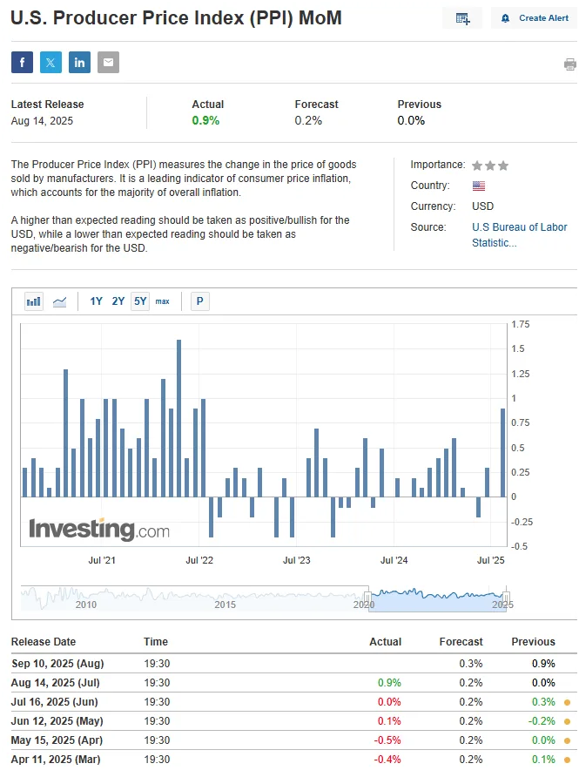Click orange revised dot in Apr 11 row

(x=567, y=760)
